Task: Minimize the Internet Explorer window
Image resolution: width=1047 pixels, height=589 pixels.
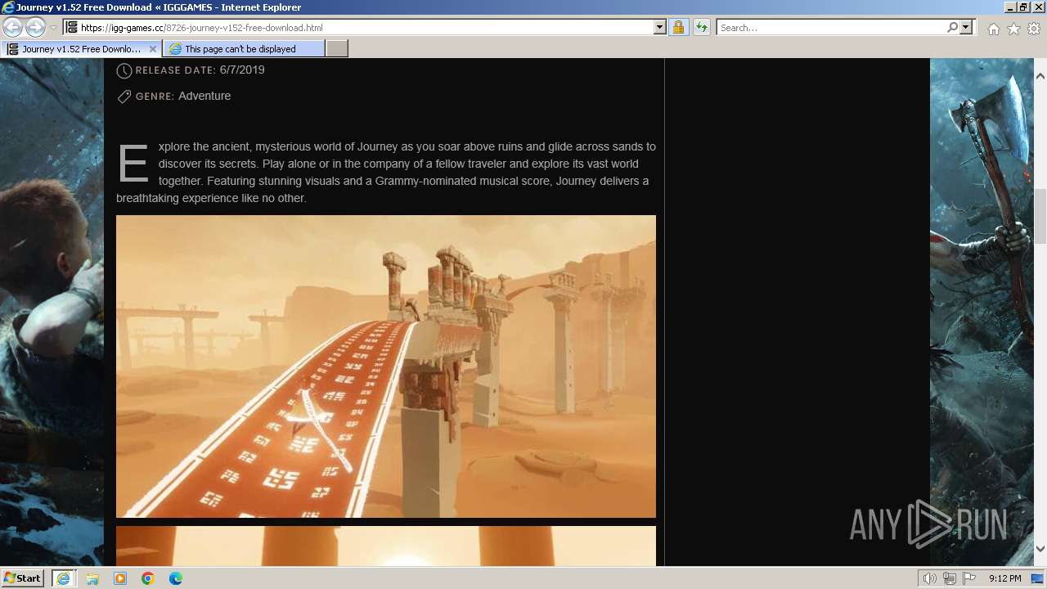Action: pyautogui.click(x=1009, y=7)
